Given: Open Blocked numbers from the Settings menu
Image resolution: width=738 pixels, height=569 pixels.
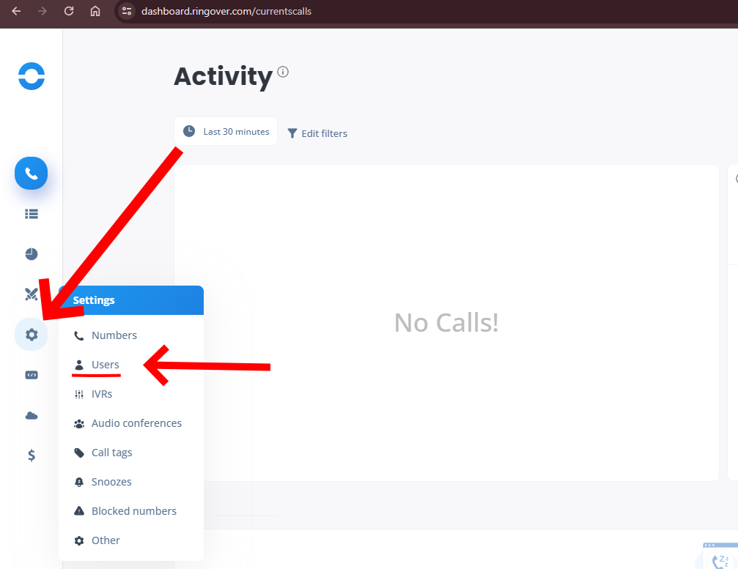Looking at the screenshot, I should pos(133,511).
